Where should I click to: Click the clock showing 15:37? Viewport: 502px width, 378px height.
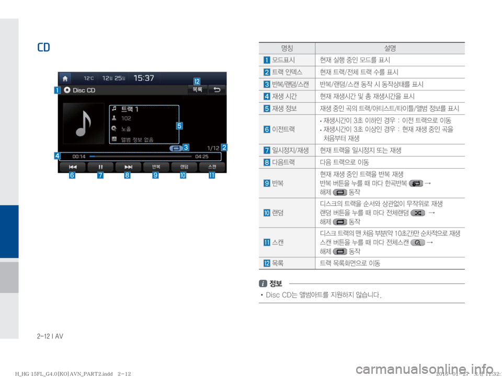click(144, 77)
